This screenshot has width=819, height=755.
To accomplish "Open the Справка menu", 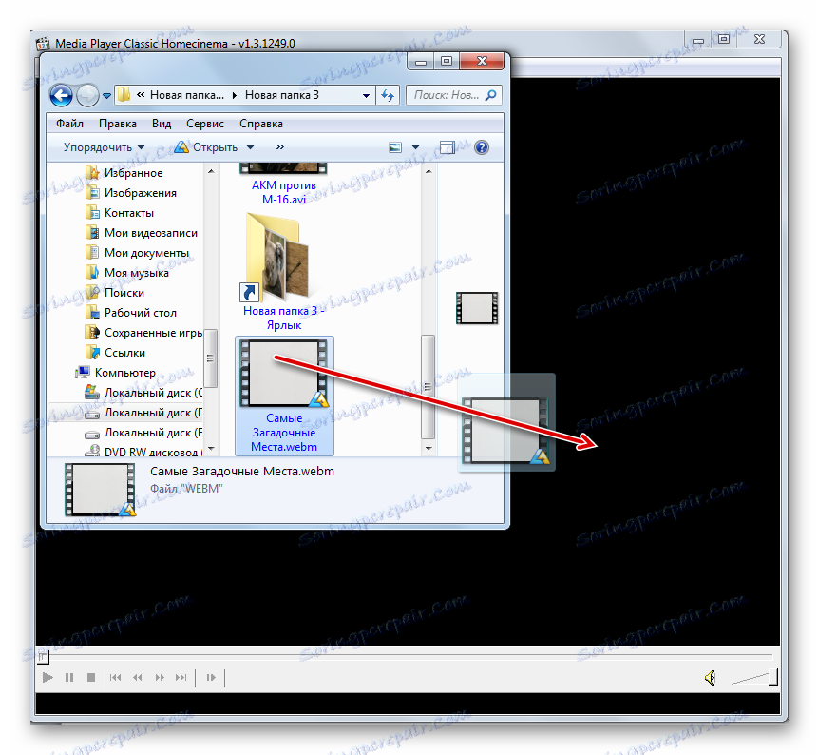I will click(261, 124).
